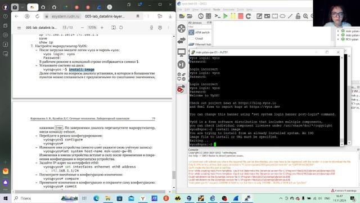Toggle the PDF viewer sidebar menu

[19, 28]
